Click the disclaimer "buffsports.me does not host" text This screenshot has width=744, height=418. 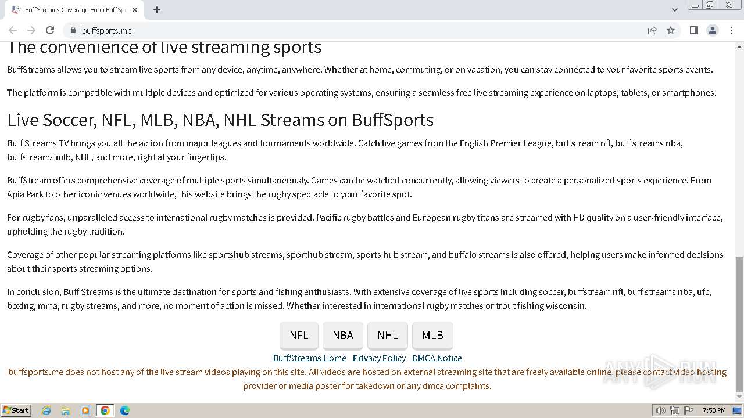tap(367, 379)
